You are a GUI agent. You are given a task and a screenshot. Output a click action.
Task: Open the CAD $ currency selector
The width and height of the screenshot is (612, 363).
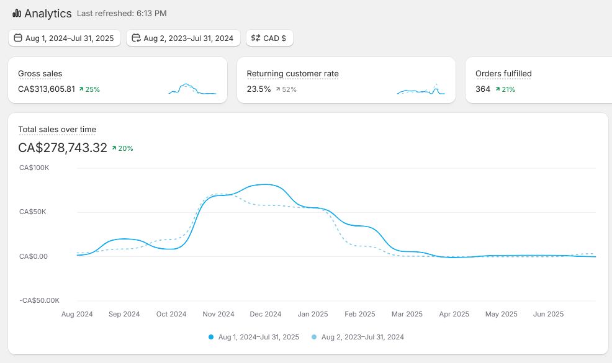tap(269, 38)
